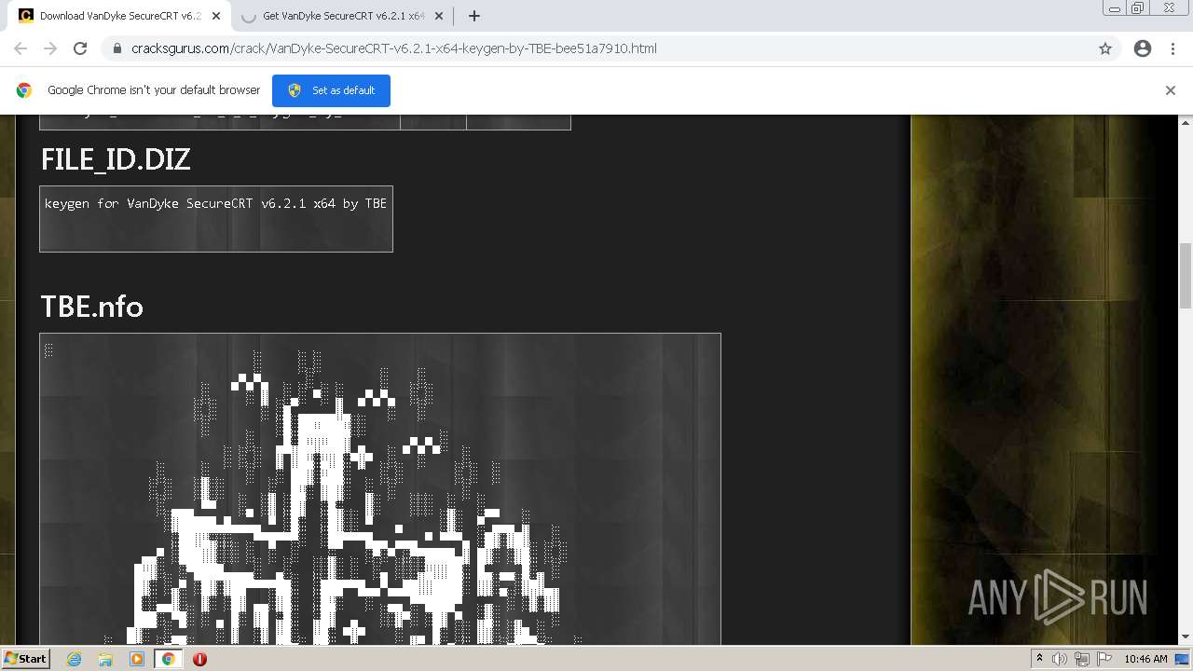The height and width of the screenshot is (671, 1193).
Task: Click the TBE.nfo heading
Action: pyautogui.click(x=91, y=307)
